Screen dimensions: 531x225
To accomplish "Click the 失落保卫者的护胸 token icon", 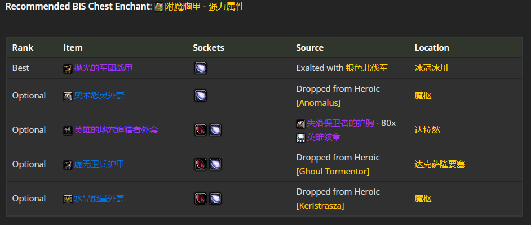I will [x=300, y=124].
